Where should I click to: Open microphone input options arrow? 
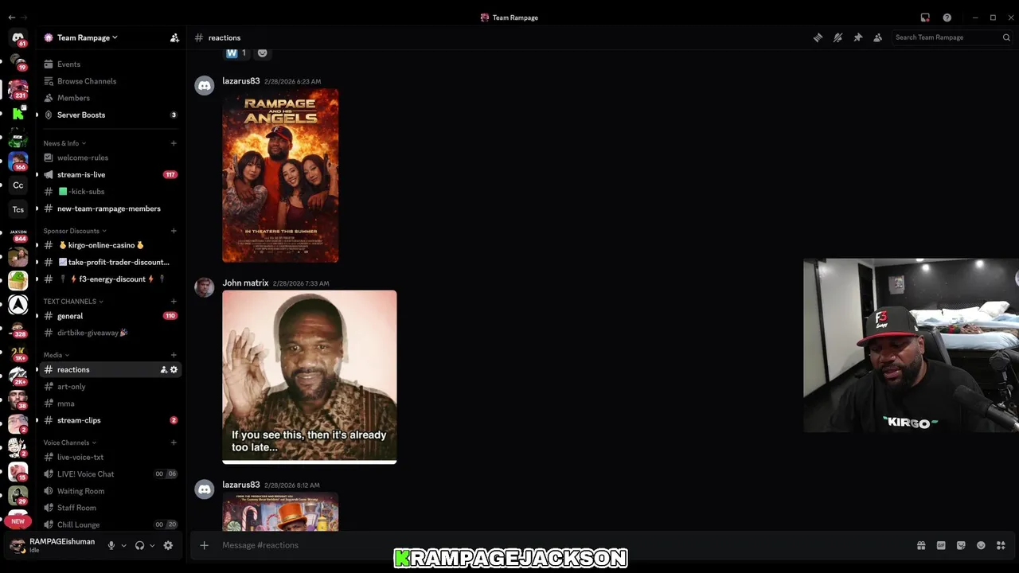click(123, 545)
